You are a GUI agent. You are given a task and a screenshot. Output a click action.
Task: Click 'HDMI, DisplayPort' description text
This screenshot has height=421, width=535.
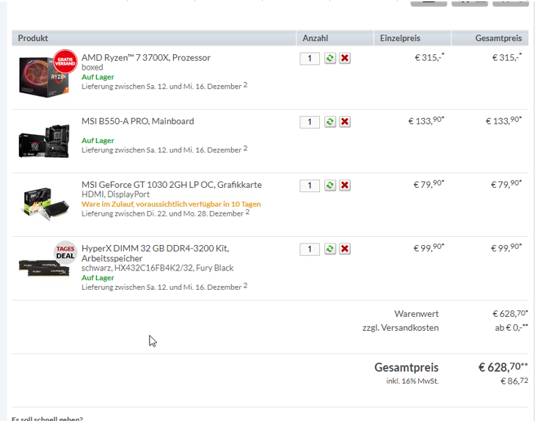pos(115,194)
